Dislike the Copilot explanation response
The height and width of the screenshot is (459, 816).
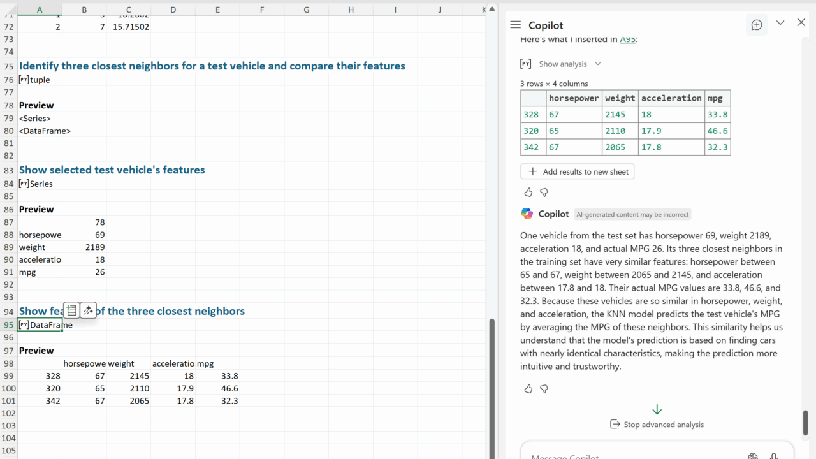pyautogui.click(x=544, y=388)
